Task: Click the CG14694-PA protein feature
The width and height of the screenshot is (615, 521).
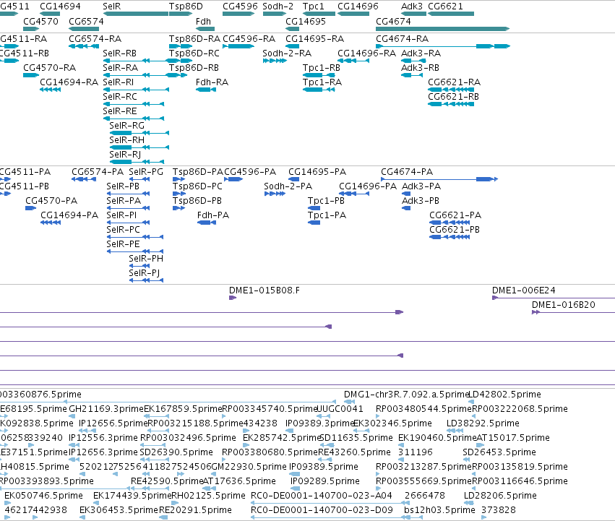Action: tap(51, 223)
